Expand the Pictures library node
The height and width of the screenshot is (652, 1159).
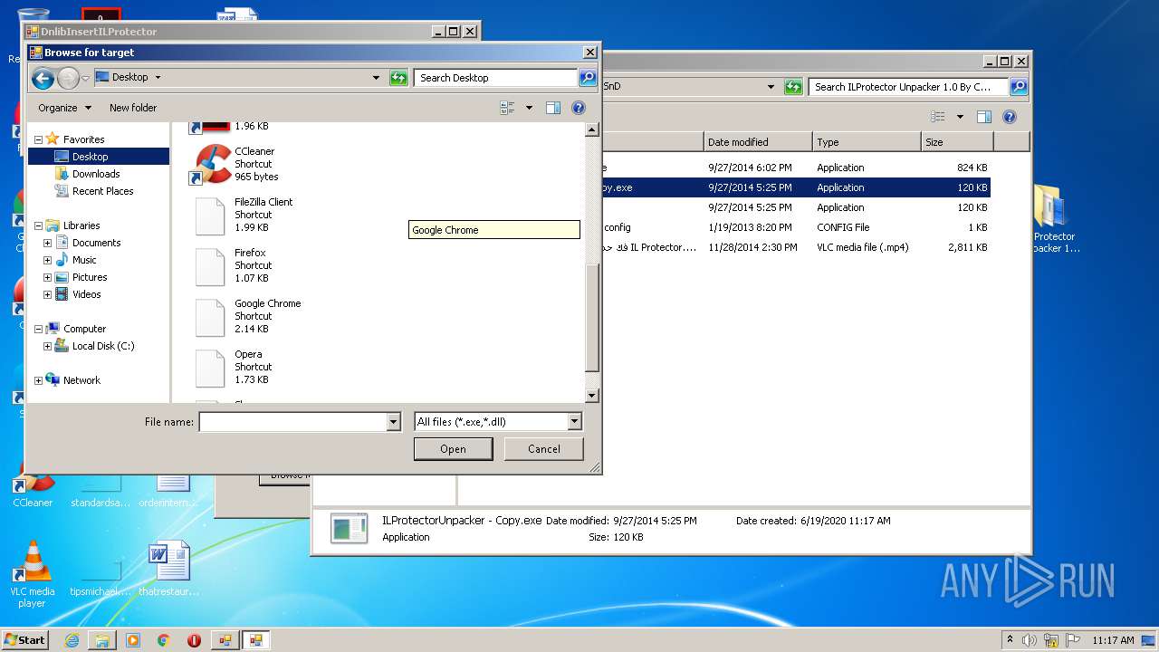click(47, 277)
